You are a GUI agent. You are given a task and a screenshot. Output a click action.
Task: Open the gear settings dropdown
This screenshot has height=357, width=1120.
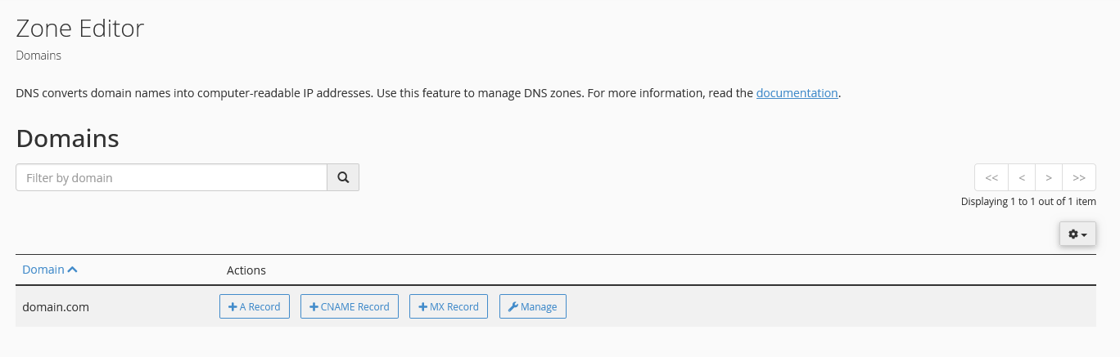pyautogui.click(x=1077, y=234)
